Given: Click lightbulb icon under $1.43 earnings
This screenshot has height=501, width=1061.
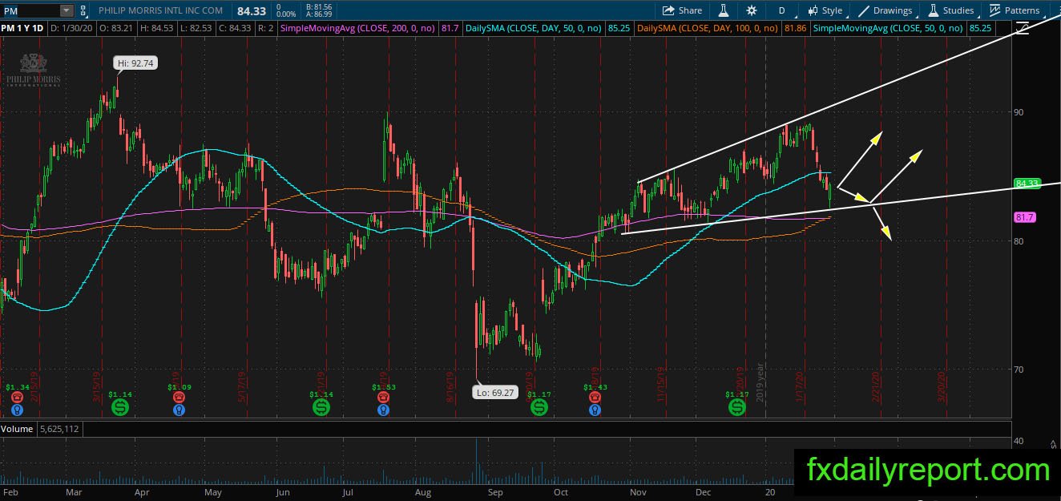Looking at the screenshot, I should tap(594, 410).
